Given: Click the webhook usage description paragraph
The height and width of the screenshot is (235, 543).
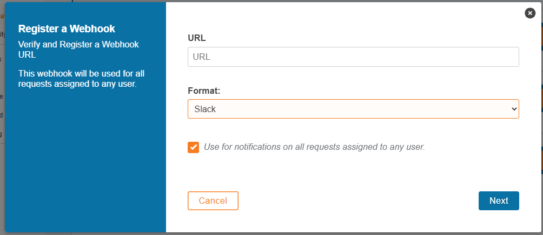Looking at the screenshot, I should click(x=81, y=79).
